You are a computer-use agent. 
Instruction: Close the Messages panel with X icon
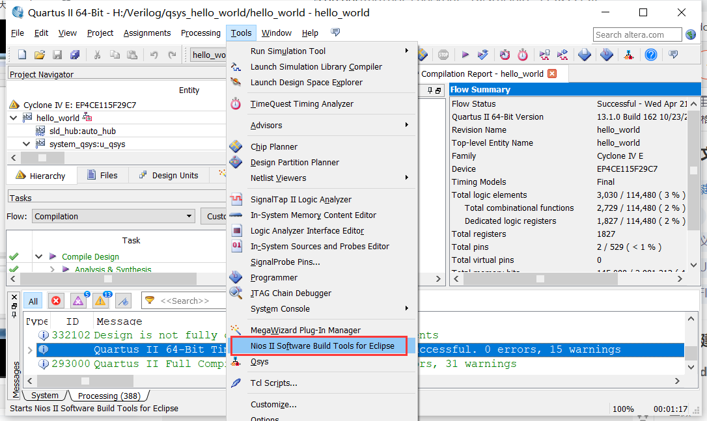pyautogui.click(x=14, y=297)
